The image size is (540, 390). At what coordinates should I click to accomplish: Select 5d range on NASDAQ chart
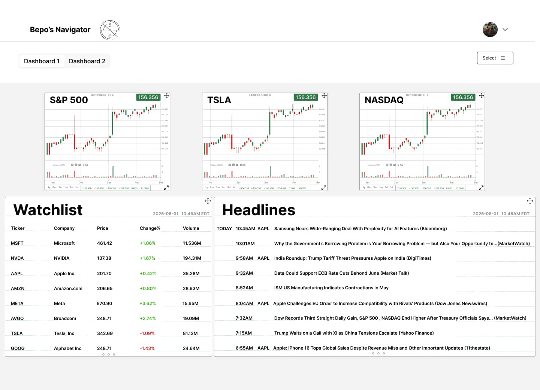tap(386, 188)
